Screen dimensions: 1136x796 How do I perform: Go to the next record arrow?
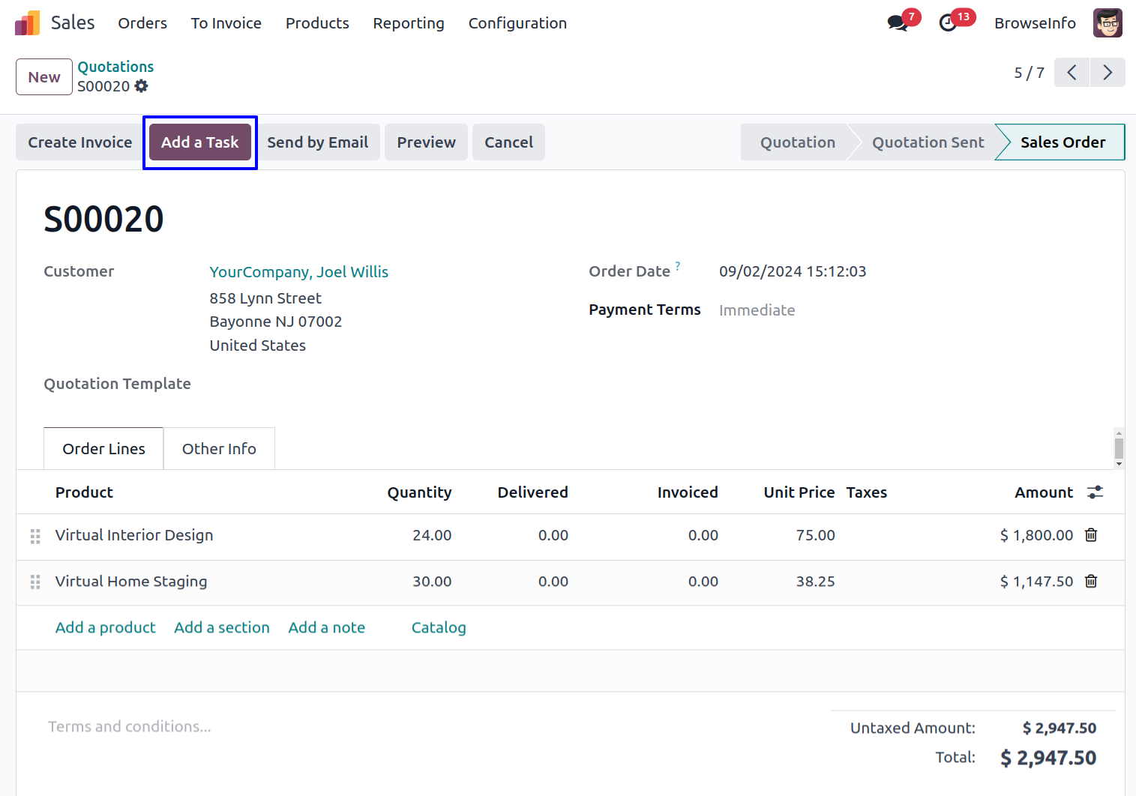tap(1107, 73)
